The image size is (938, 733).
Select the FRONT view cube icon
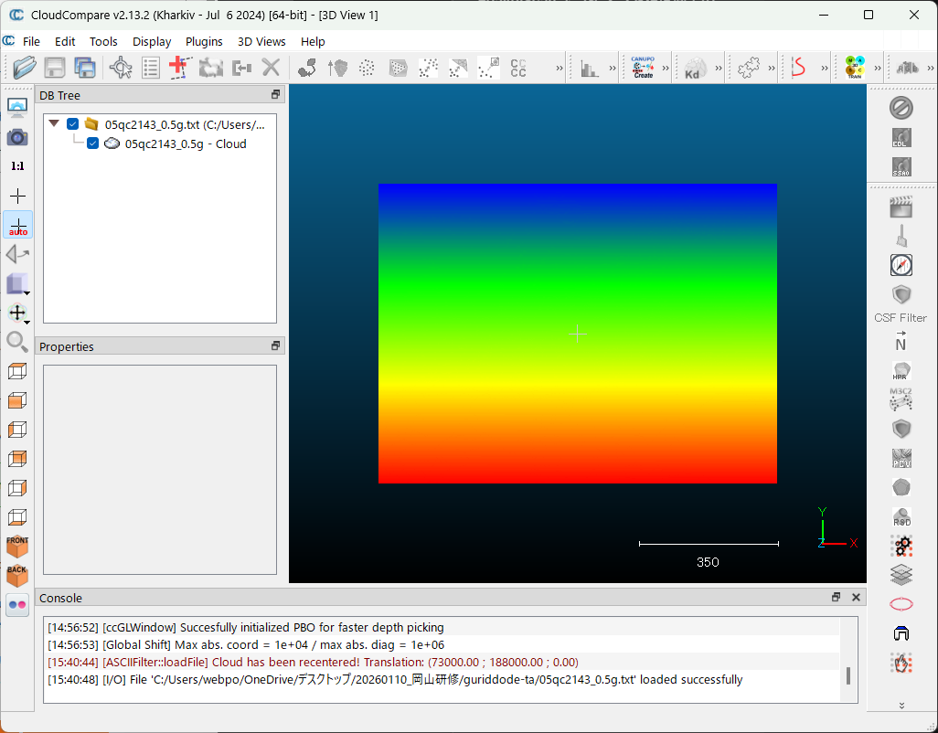point(17,547)
